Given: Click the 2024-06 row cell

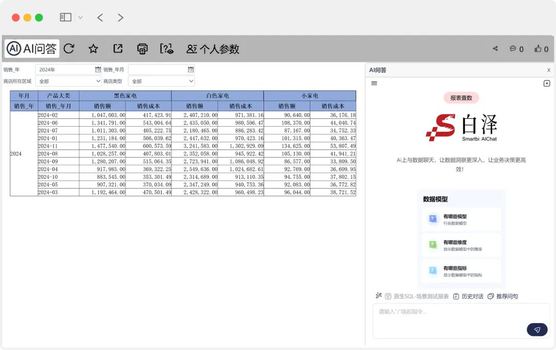Looking at the screenshot, I should tap(58, 123).
